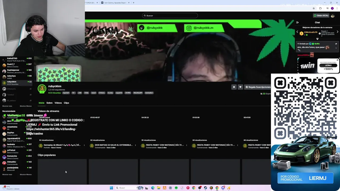Screen dimensions: 340x191
Task: Open Sophiejanner channel in the sidebar
Action: 17,71
